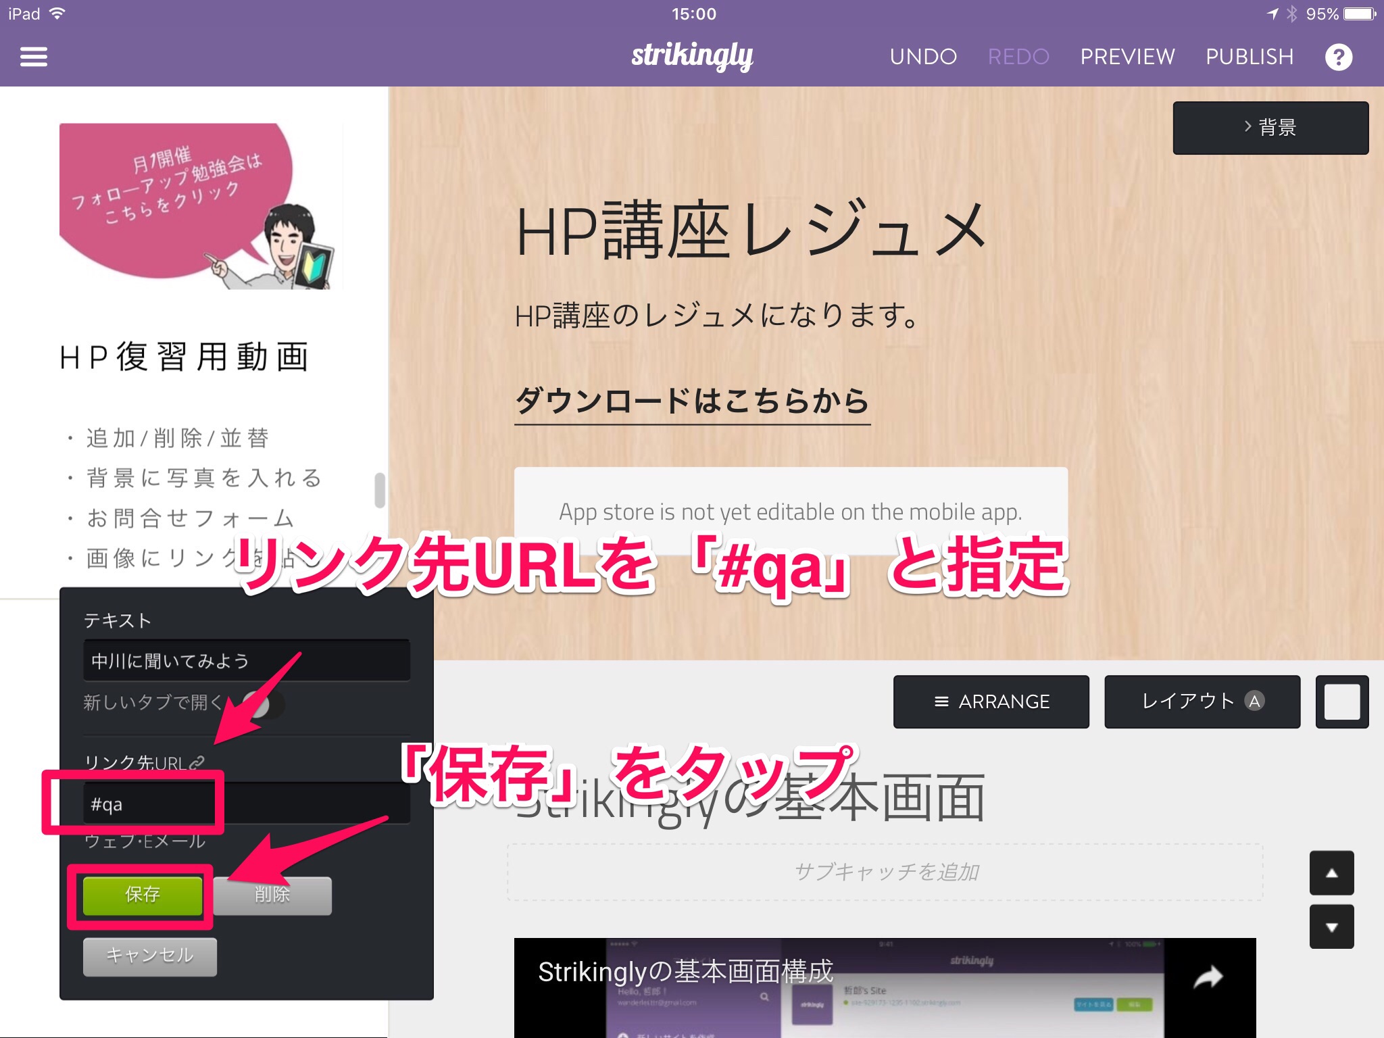The width and height of the screenshot is (1384, 1038).
Task: Expand the 背景 background panel
Action: 1270,128
